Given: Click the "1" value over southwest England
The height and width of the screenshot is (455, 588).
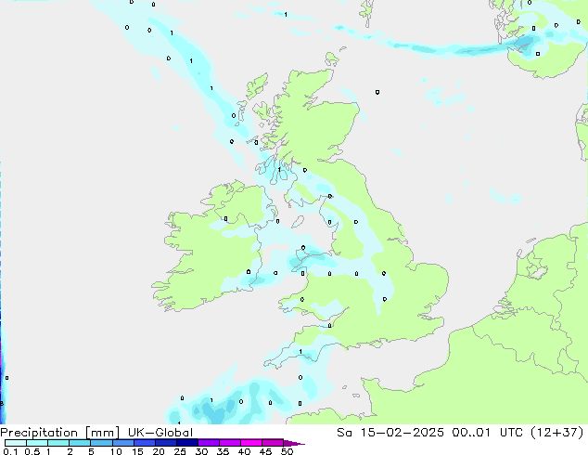Looking at the screenshot, I should pyautogui.click(x=300, y=352).
